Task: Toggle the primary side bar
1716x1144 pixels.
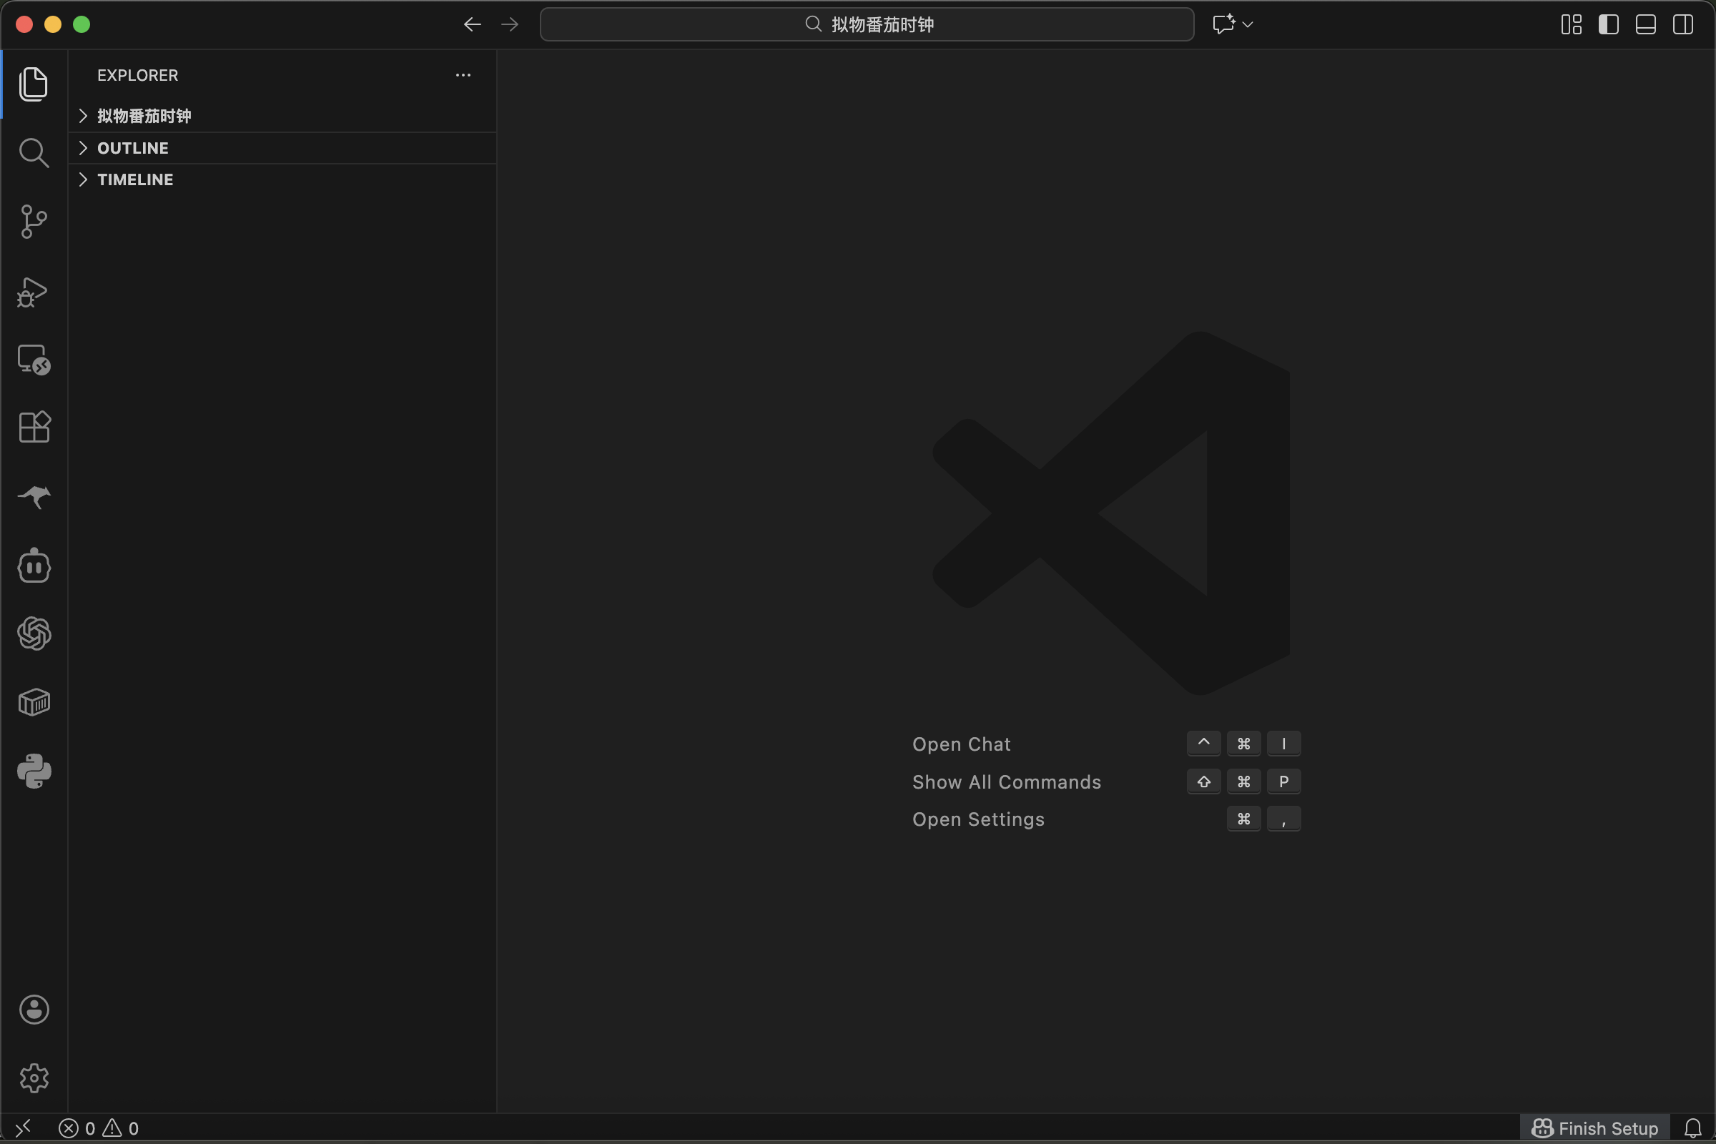Action: tap(1608, 24)
